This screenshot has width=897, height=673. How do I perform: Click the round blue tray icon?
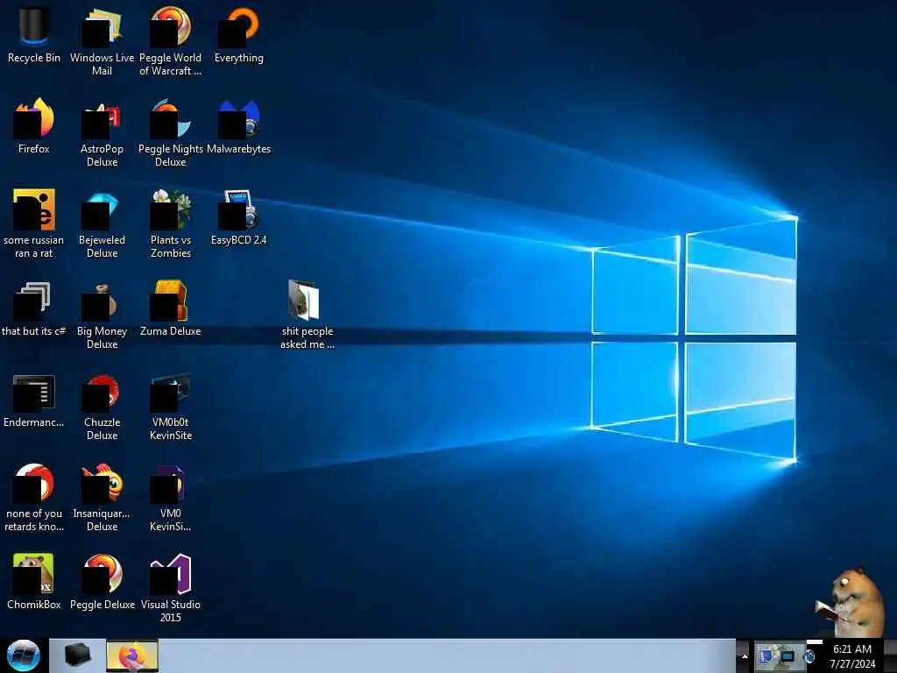point(809,656)
